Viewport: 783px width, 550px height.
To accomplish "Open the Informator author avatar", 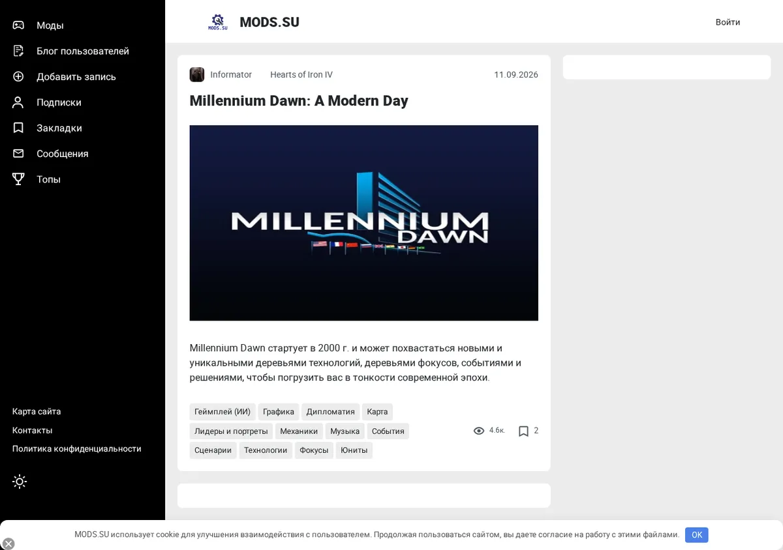I will tap(197, 74).
